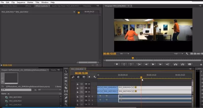Select the Hand tool
Viewport: 203px width, 108px height.
pos(66,101)
